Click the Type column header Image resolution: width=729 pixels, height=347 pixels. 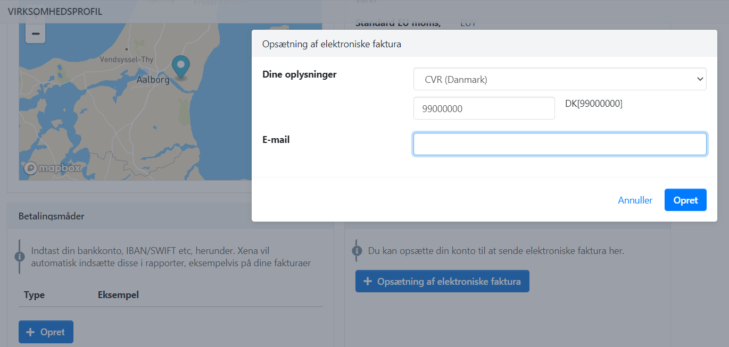34,295
